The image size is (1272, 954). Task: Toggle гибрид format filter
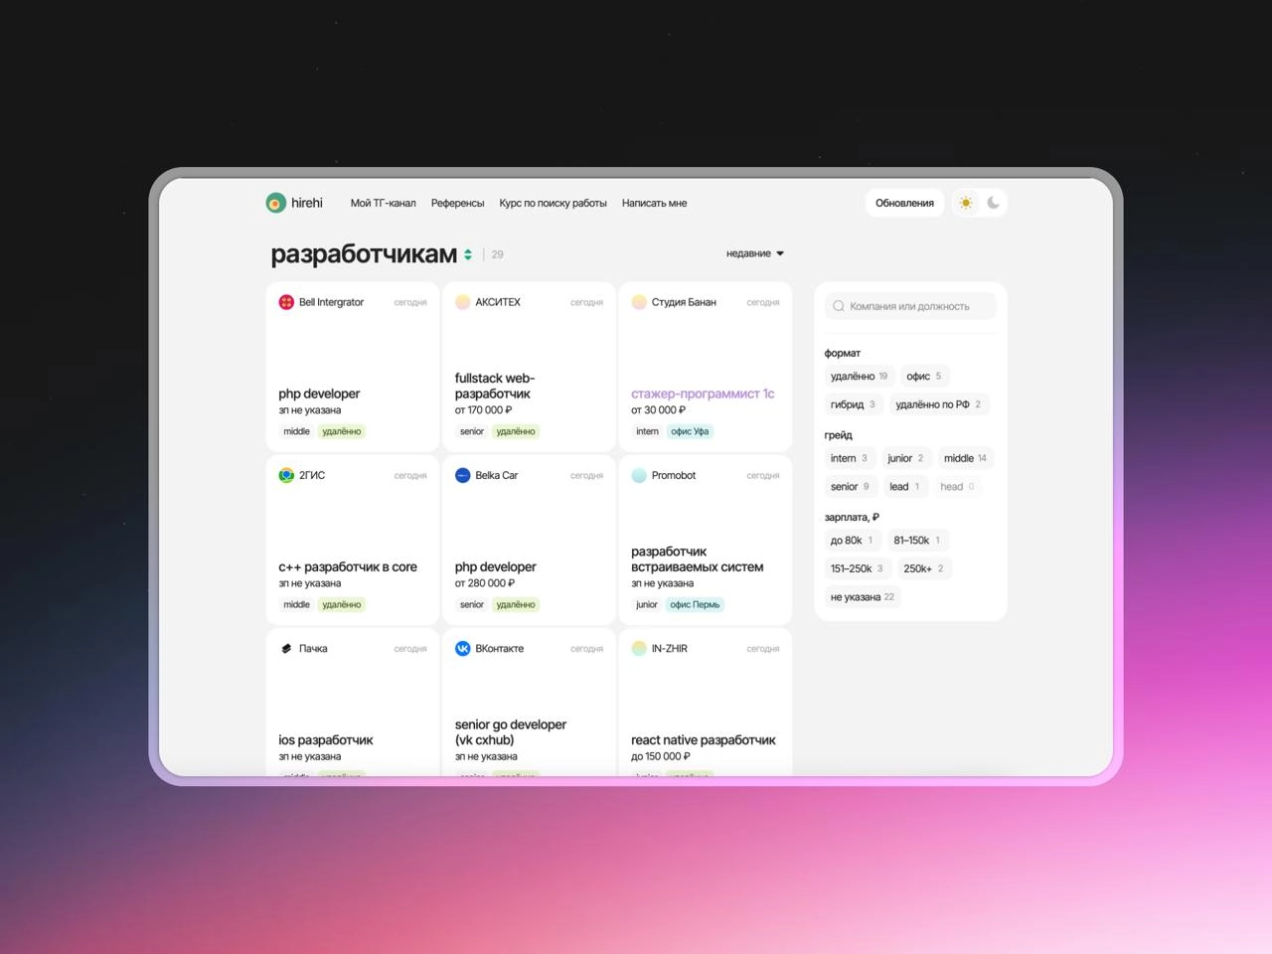[x=853, y=404]
